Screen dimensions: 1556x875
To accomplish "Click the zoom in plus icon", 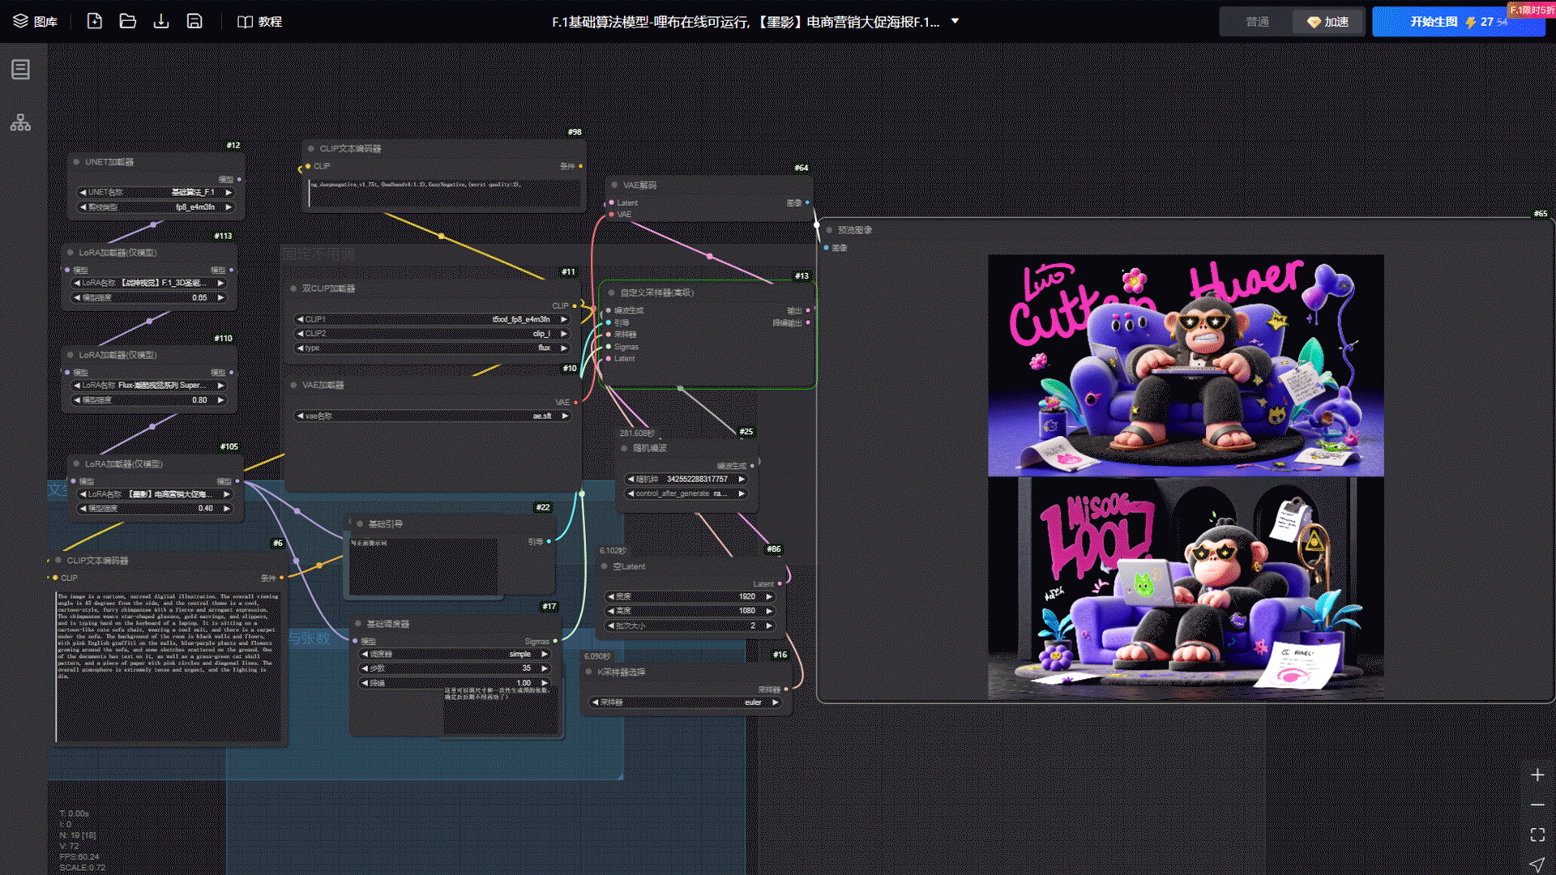I will 1537,775.
